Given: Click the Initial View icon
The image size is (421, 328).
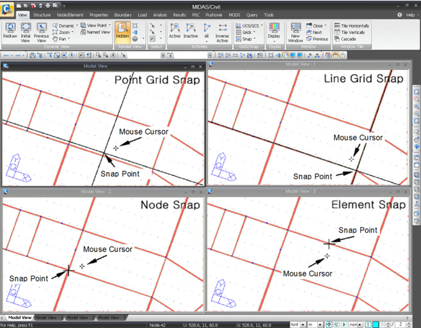Looking at the screenshot, I should pyautogui.click(x=26, y=31).
